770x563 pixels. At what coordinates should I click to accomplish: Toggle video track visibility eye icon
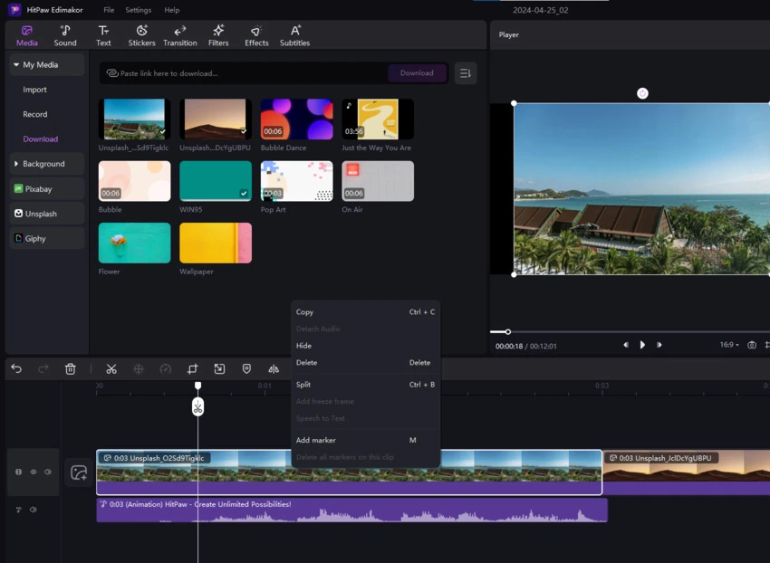click(x=34, y=472)
